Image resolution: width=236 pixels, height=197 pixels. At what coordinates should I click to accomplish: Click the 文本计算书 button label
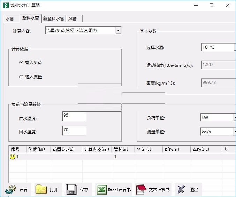[159, 190]
